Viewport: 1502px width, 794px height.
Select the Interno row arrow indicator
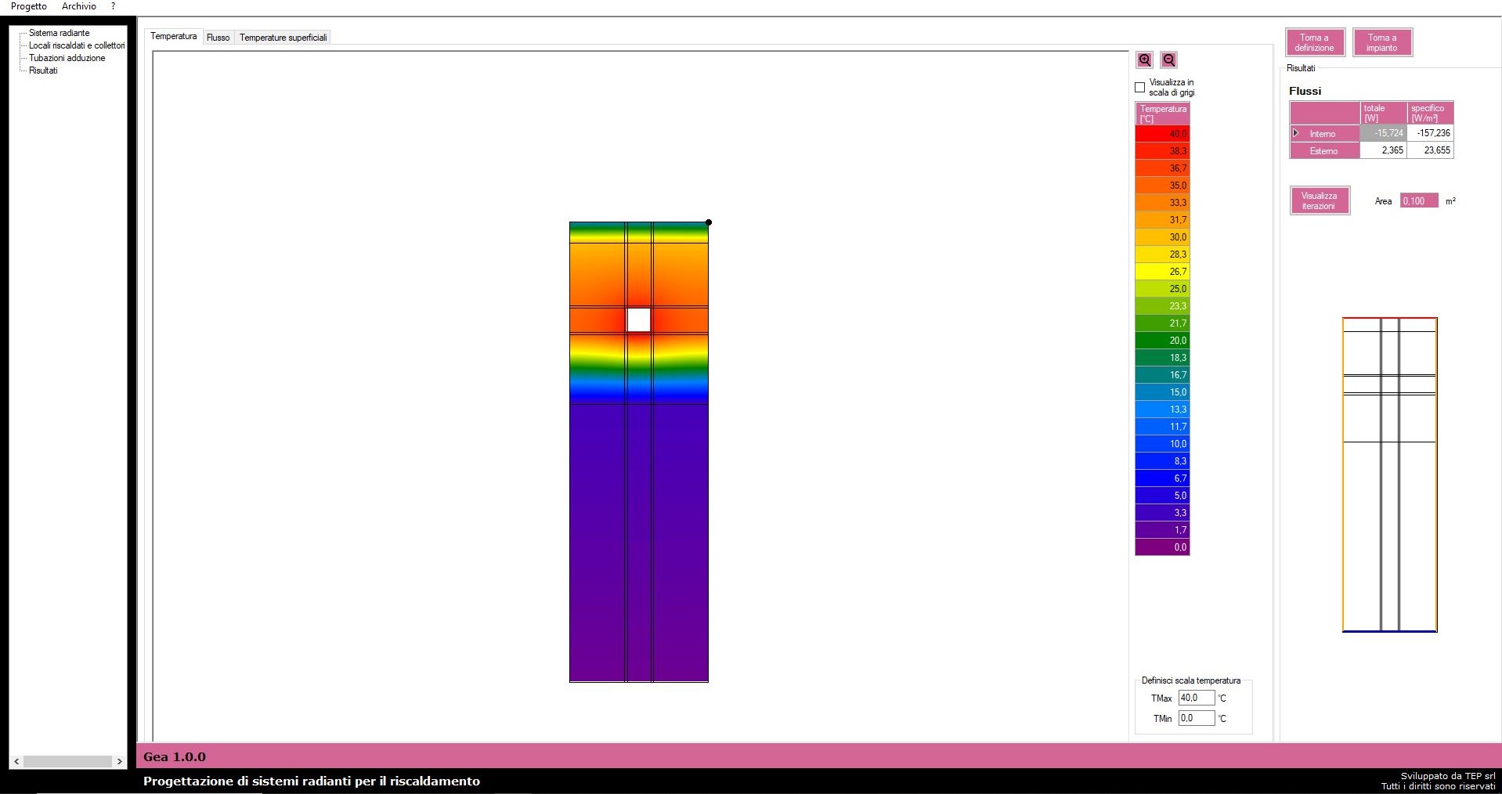point(1296,133)
